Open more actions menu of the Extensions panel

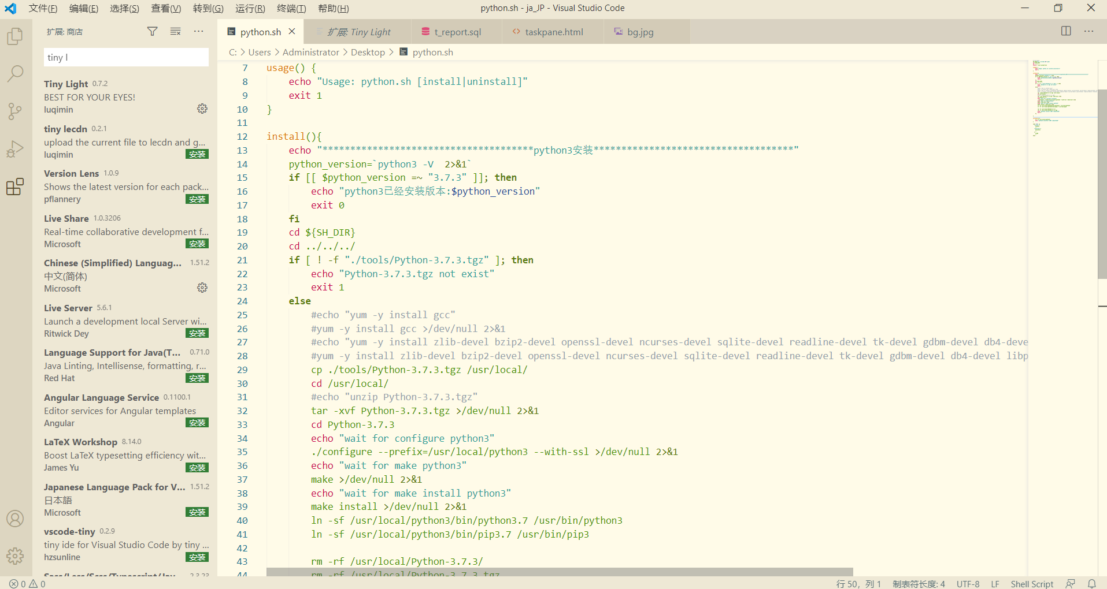[199, 31]
